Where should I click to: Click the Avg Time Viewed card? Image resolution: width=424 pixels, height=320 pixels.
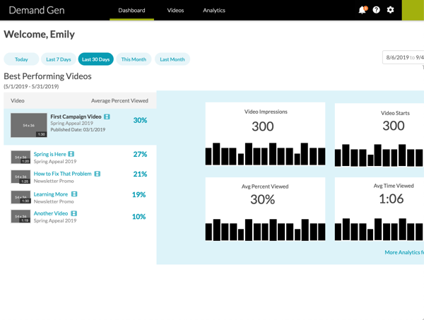pos(379,209)
